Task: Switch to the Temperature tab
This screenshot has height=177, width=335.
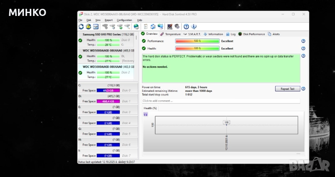Action: point(170,34)
